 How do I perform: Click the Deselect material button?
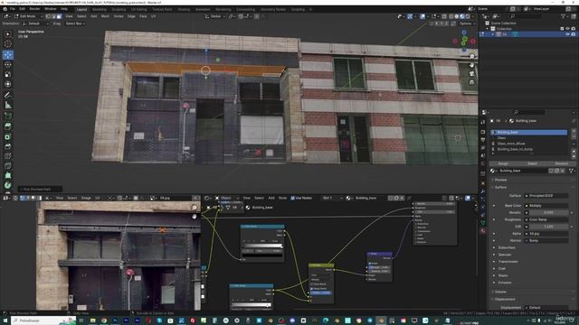click(561, 163)
